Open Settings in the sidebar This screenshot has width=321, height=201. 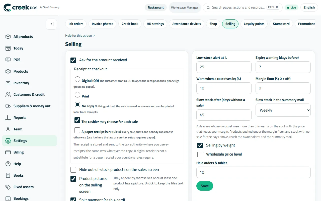pos(30,141)
